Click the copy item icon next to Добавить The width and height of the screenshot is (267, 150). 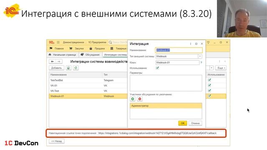(x=68, y=68)
